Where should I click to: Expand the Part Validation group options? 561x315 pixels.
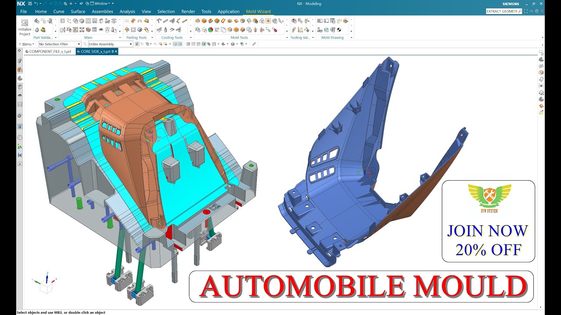pos(56,38)
